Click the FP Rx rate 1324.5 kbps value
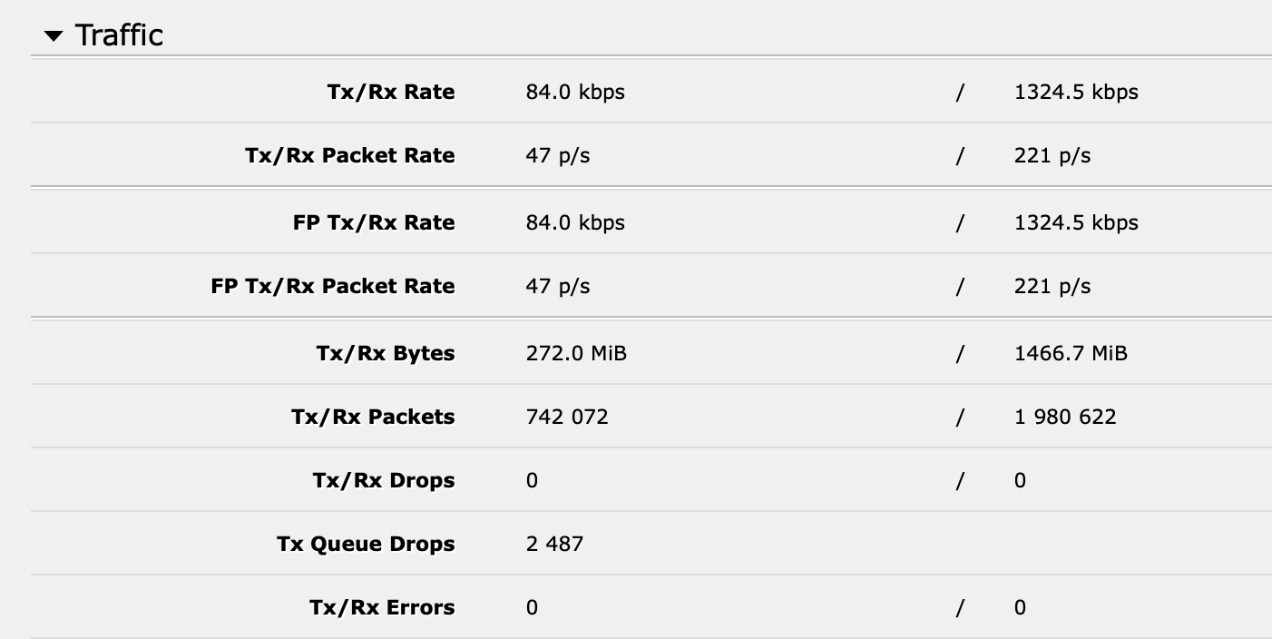This screenshot has width=1272, height=639. [1075, 222]
